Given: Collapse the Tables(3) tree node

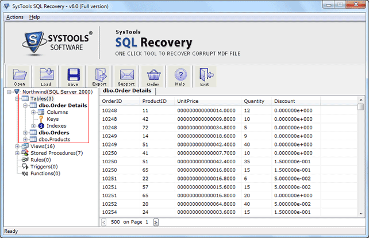Looking at the screenshot, I should click(17, 98).
